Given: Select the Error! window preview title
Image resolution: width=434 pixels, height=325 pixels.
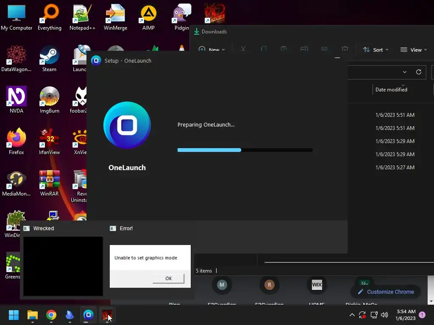Looking at the screenshot, I should (x=126, y=228).
